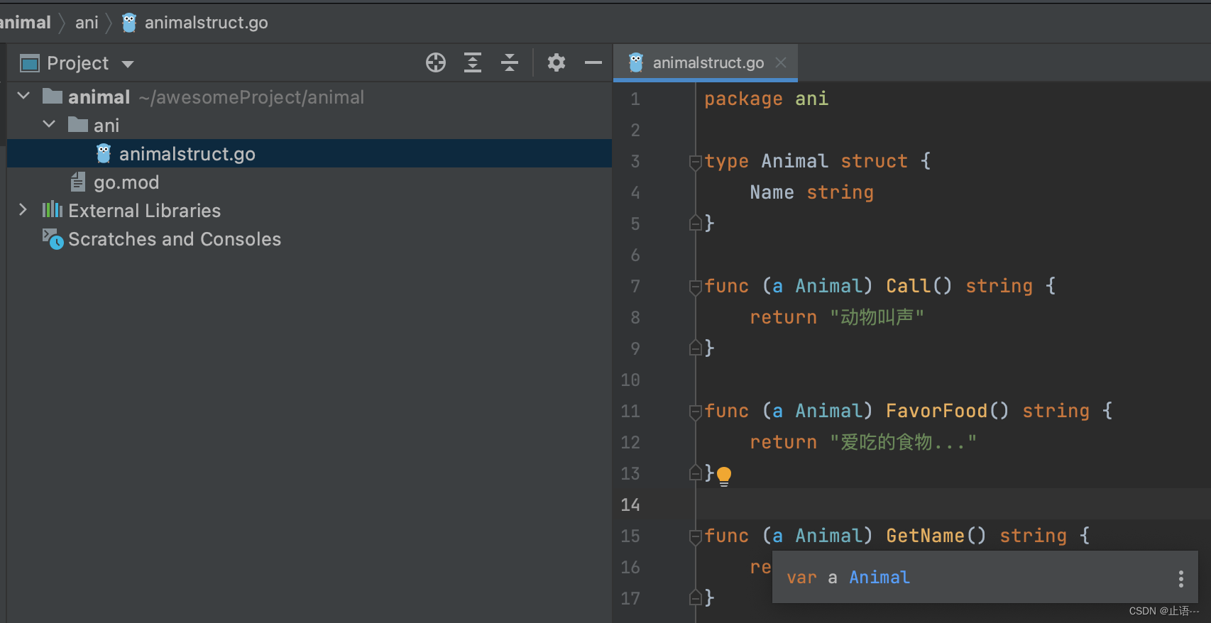Click gopher icon beside animalstruct.go in tree
The image size is (1211, 623).
coord(104,153)
